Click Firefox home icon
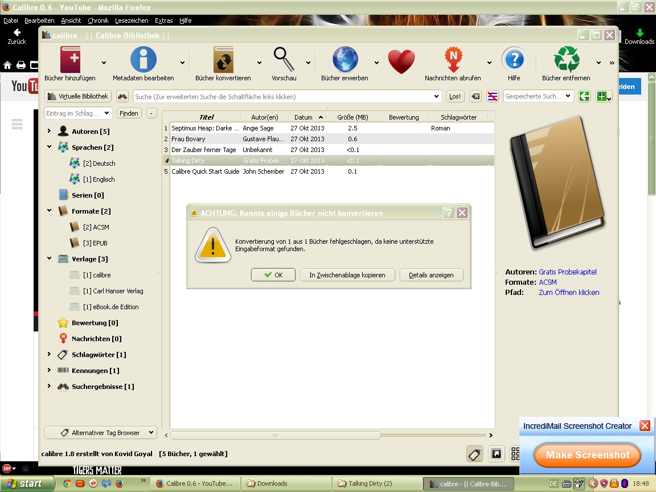Image resolution: width=656 pixels, height=492 pixels. [7, 65]
